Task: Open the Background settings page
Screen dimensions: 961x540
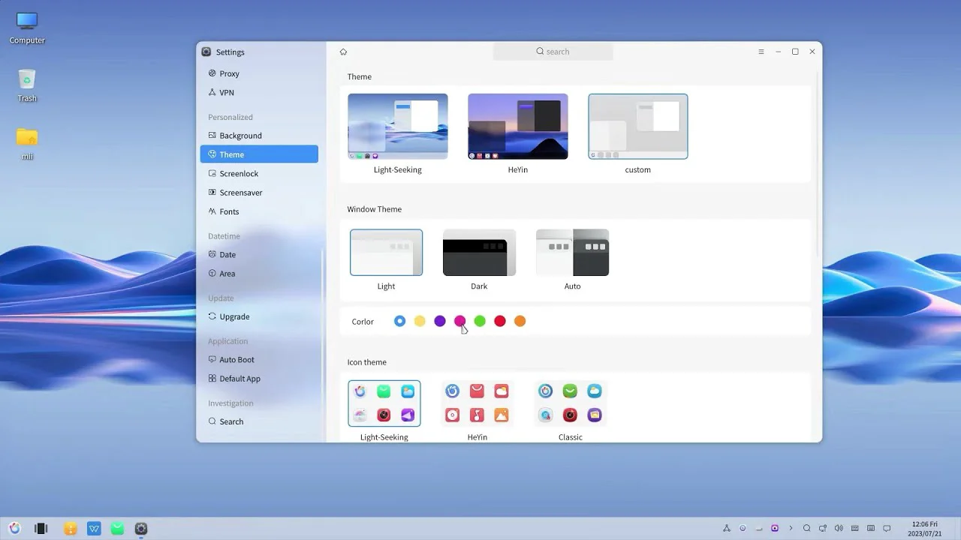Action: click(240, 136)
